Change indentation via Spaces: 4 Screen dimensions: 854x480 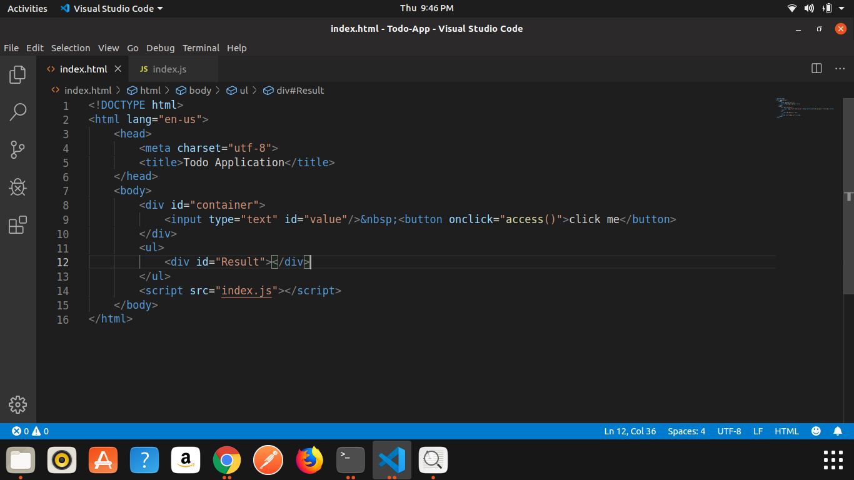[686, 431]
